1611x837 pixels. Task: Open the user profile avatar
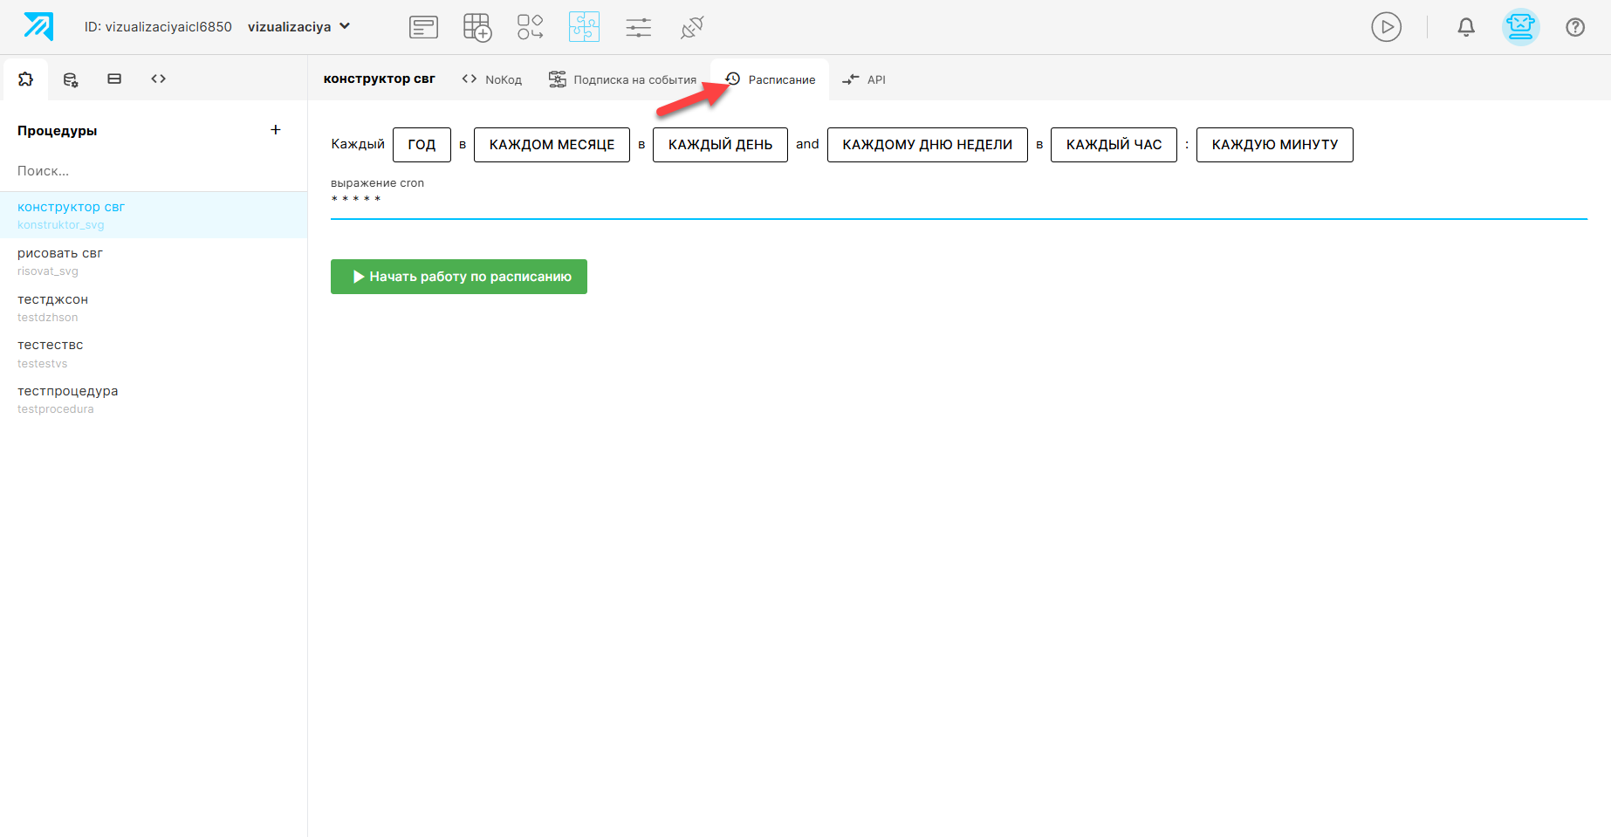pos(1520,27)
